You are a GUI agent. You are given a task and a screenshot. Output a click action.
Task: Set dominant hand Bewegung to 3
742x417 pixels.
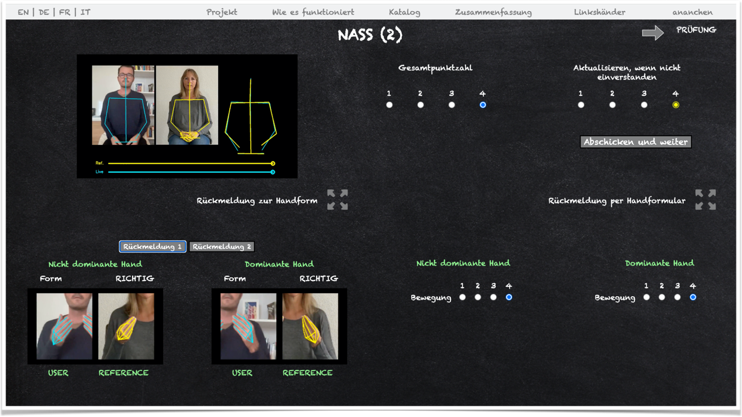677,297
